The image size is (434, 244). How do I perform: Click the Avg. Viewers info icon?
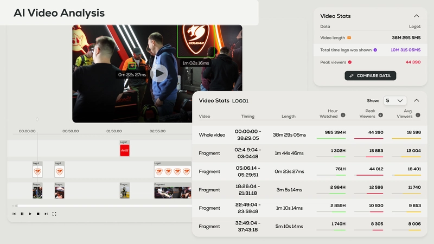(x=418, y=115)
